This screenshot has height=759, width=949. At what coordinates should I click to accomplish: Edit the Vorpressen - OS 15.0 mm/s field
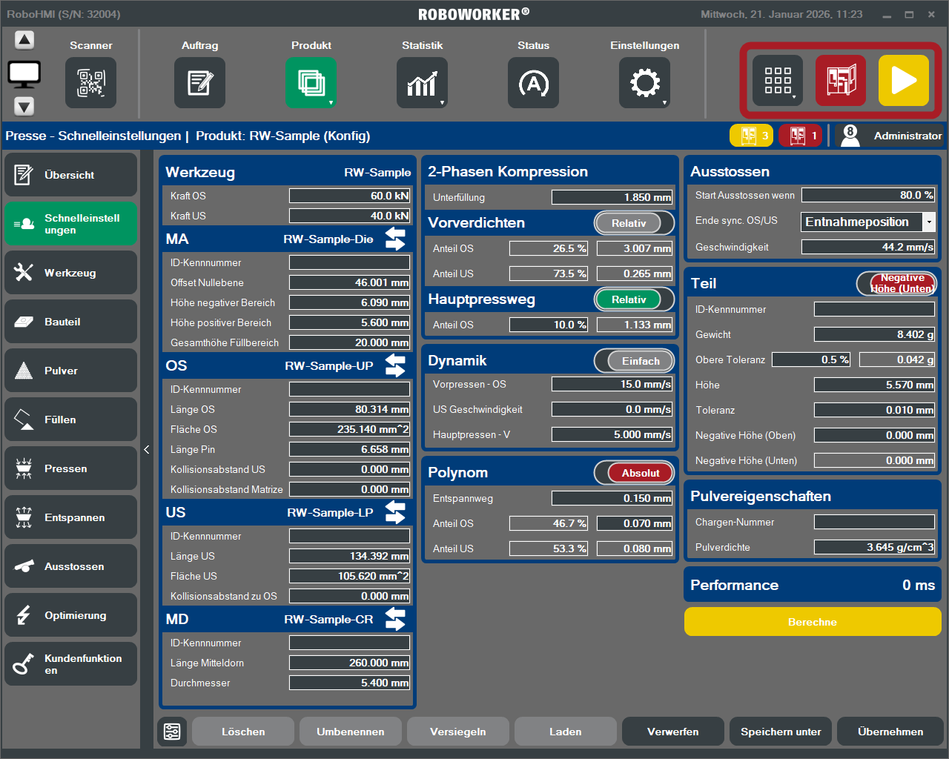click(612, 384)
